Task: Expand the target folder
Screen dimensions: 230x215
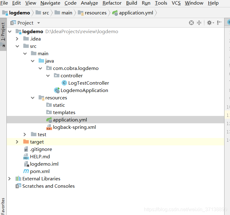Action: pyautogui.click(x=17, y=142)
